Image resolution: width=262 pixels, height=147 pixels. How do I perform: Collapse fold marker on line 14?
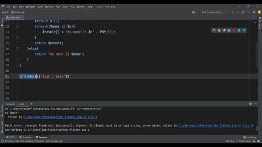pos(18,38)
